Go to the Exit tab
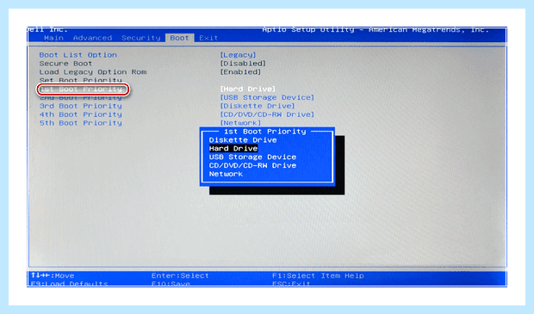This screenshot has height=314, width=534. [208, 38]
